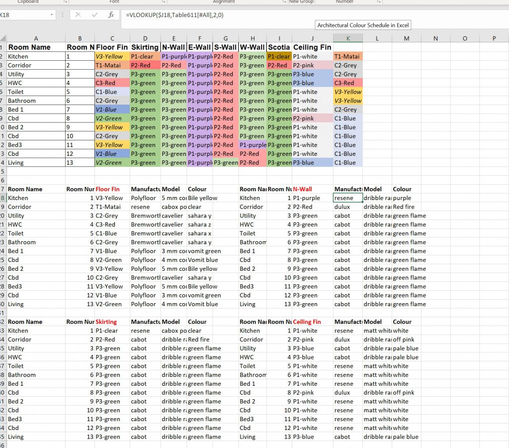Open the Insert Function fx dialog
Image resolution: width=509 pixels, height=448 pixels.
[111, 15]
